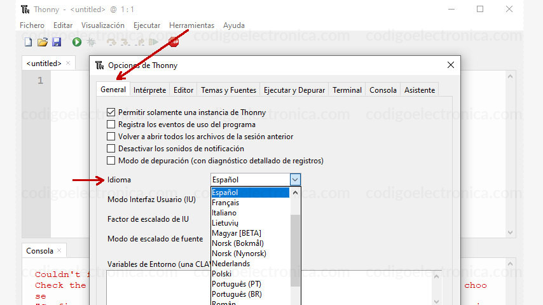
Task: Click line 1 in the editor gutter
Action: 40,81
